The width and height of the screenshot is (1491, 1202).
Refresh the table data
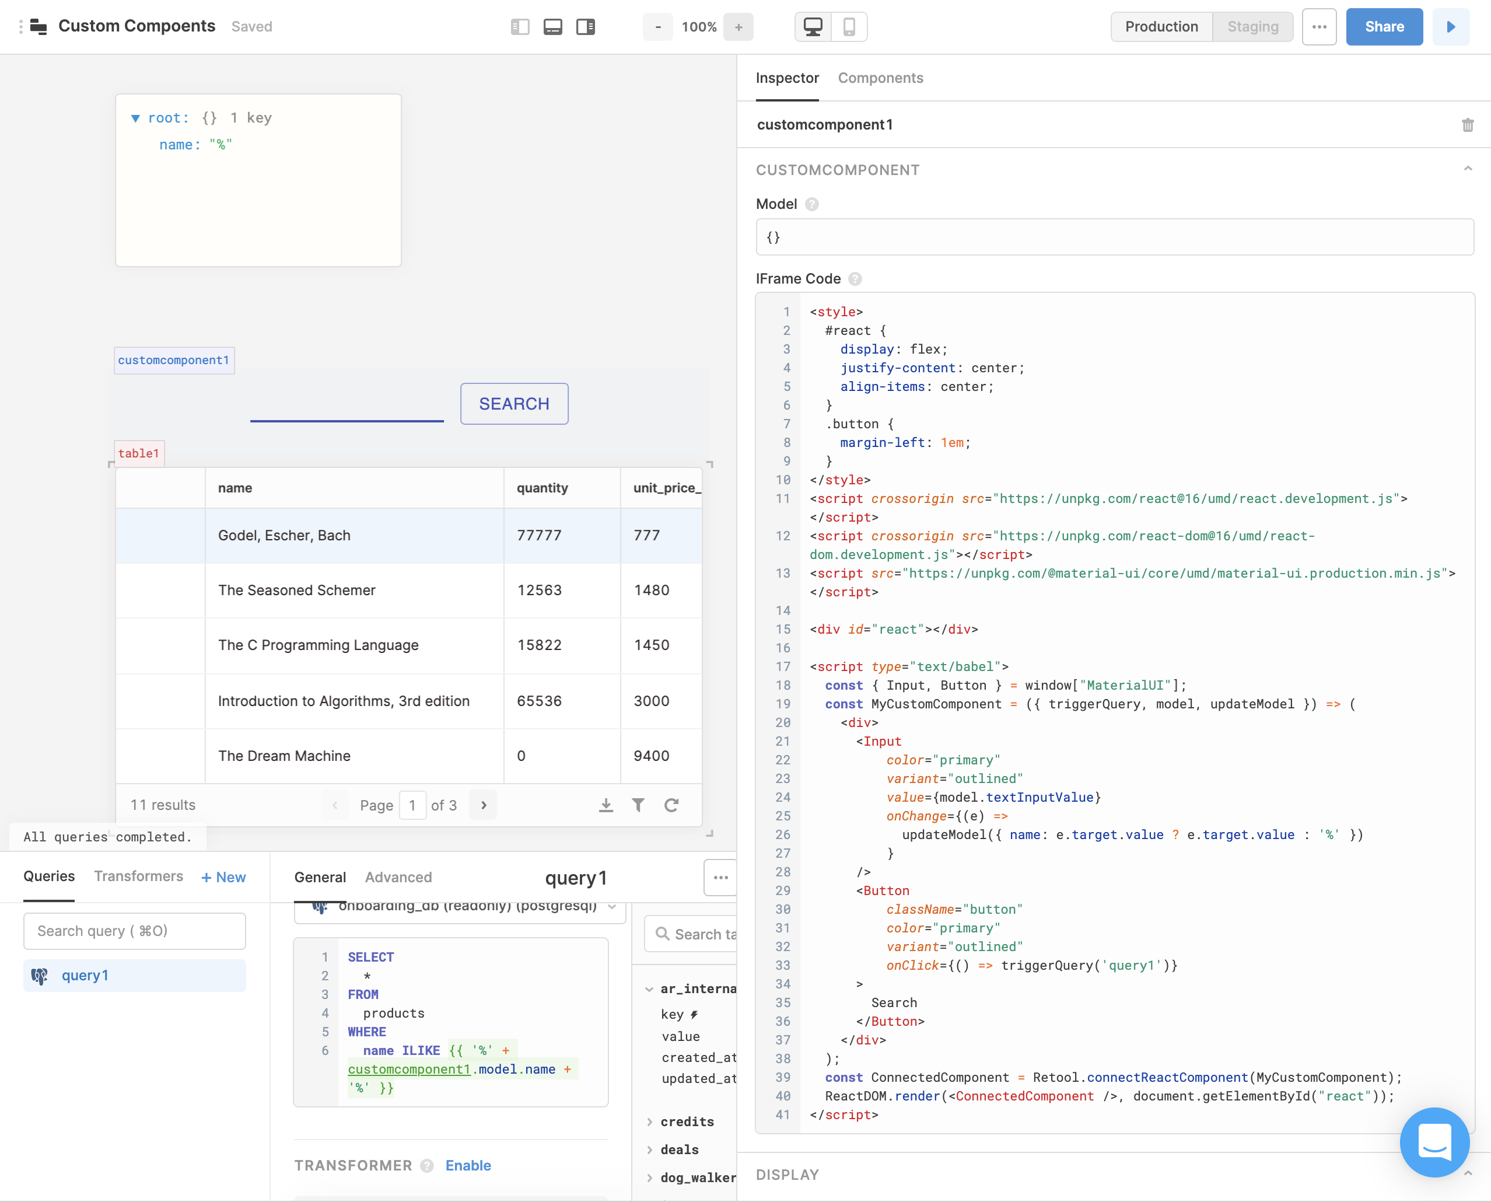tap(671, 805)
